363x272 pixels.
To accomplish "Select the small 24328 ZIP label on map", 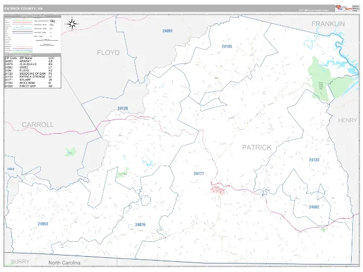I will click(11, 169).
